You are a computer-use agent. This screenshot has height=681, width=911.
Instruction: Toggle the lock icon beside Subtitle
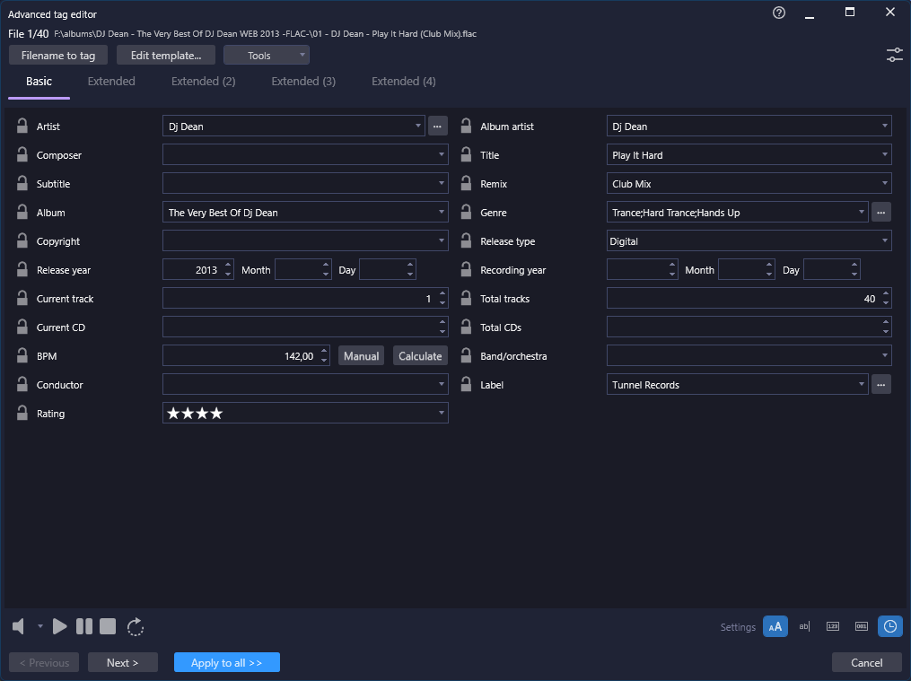pyautogui.click(x=22, y=183)
